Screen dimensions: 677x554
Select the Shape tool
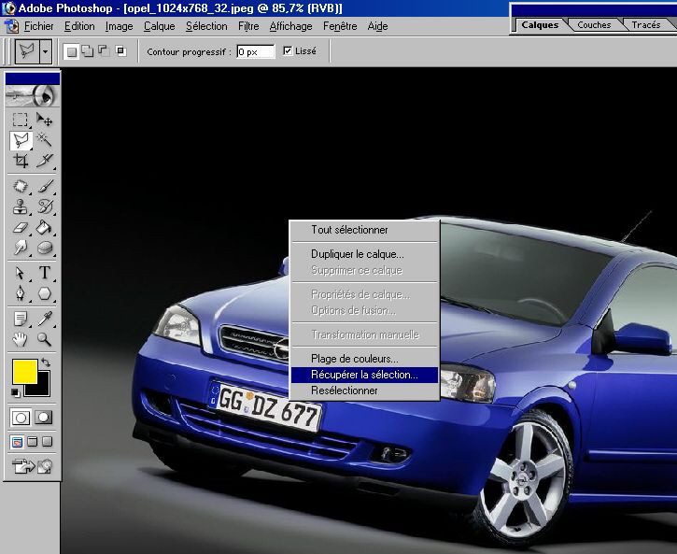45,293
